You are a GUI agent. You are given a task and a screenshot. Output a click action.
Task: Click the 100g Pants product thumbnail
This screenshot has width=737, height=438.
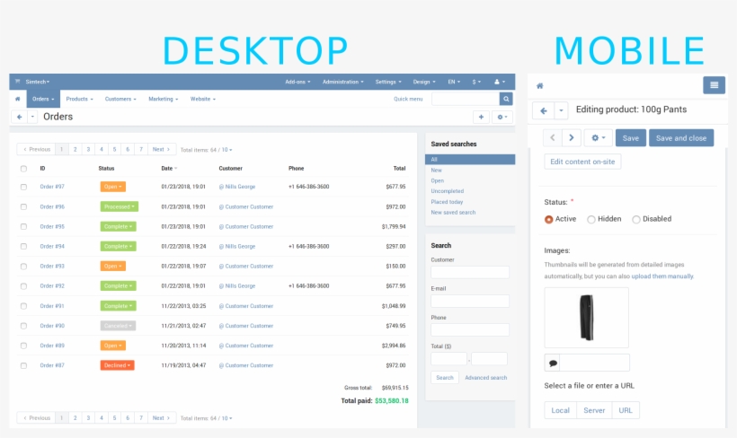click(586, 318)
